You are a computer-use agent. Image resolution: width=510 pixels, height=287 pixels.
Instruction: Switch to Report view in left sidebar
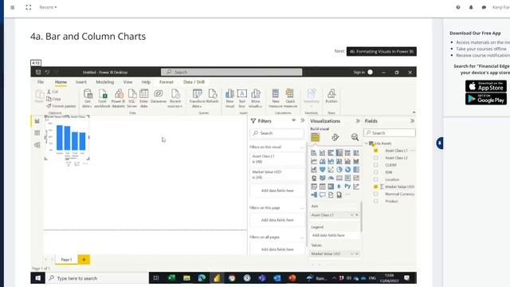point(37,121)
